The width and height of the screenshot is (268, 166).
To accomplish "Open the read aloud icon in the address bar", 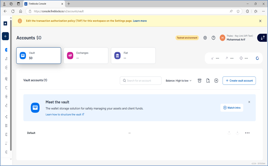I will tap(231, 11).
